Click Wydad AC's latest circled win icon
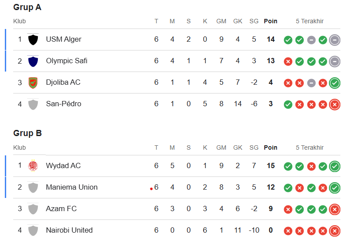 334,166
